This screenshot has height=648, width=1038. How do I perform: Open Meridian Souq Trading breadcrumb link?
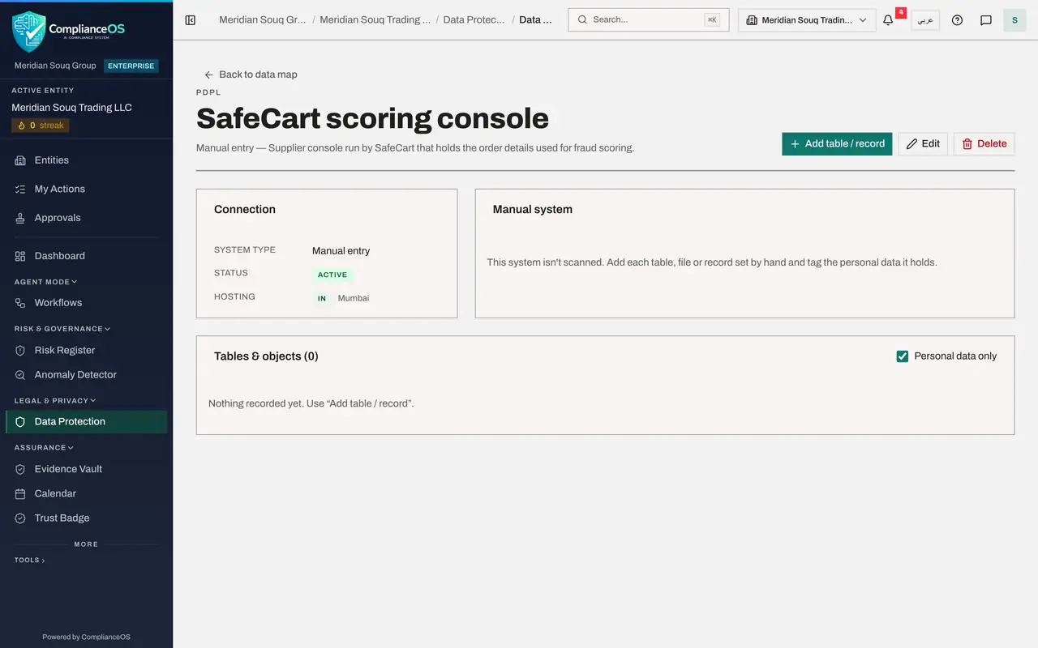pyautogui.click(x=375, y=20)
